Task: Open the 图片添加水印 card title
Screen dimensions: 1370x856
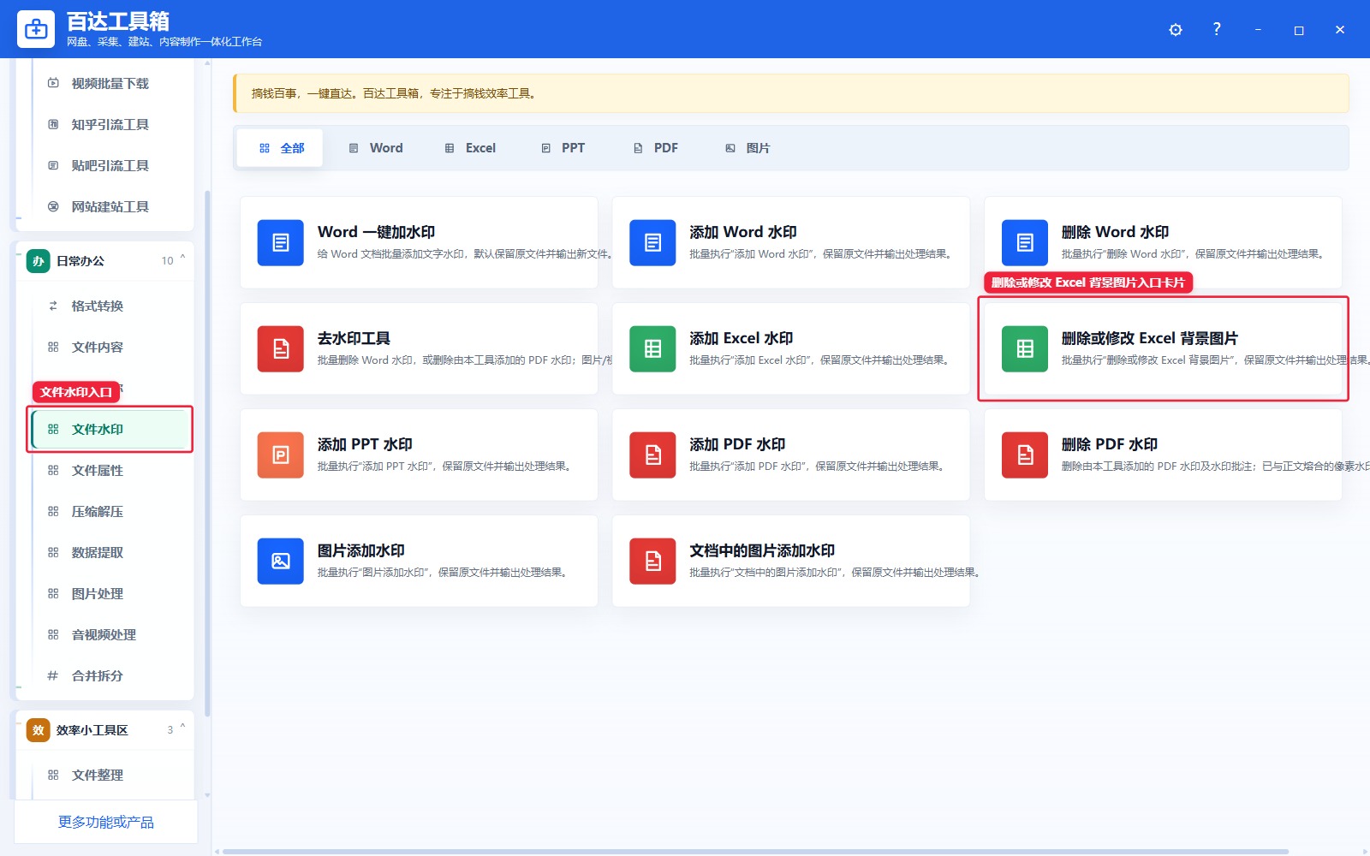Action: (x=361, y=550)
